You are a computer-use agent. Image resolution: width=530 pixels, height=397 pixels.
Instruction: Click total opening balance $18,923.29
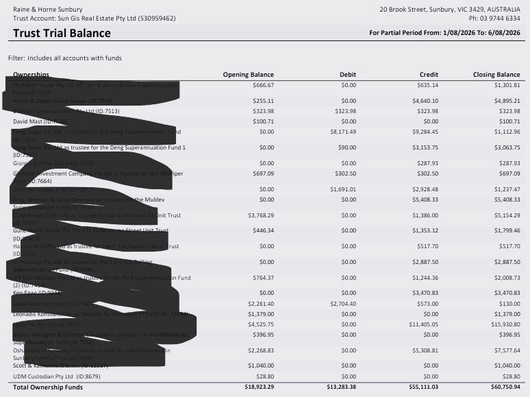[260, 387]
